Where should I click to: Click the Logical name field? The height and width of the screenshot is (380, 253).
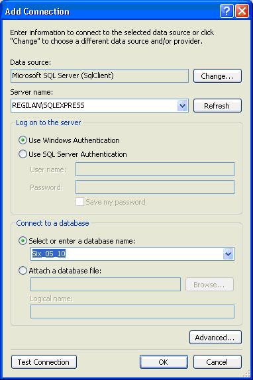pos(132,311)
